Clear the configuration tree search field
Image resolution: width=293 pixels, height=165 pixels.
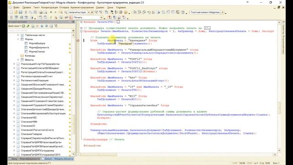pyautogui.click(x=73, y=30)
